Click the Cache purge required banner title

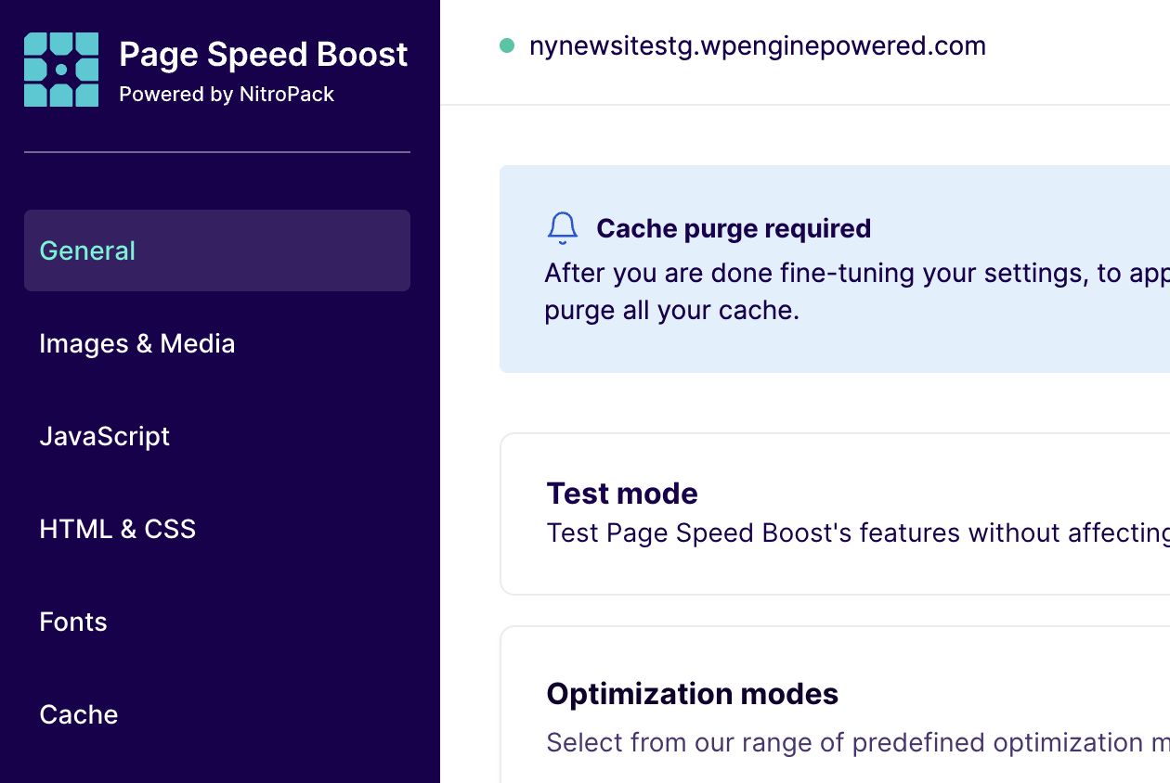click(734, 228)
